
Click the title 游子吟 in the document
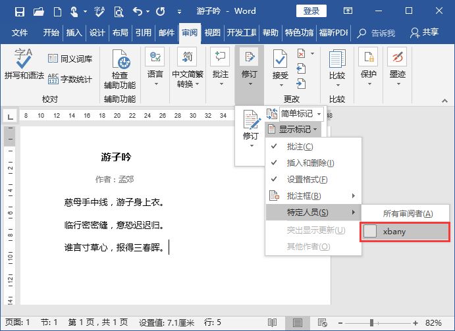(116, 157)
